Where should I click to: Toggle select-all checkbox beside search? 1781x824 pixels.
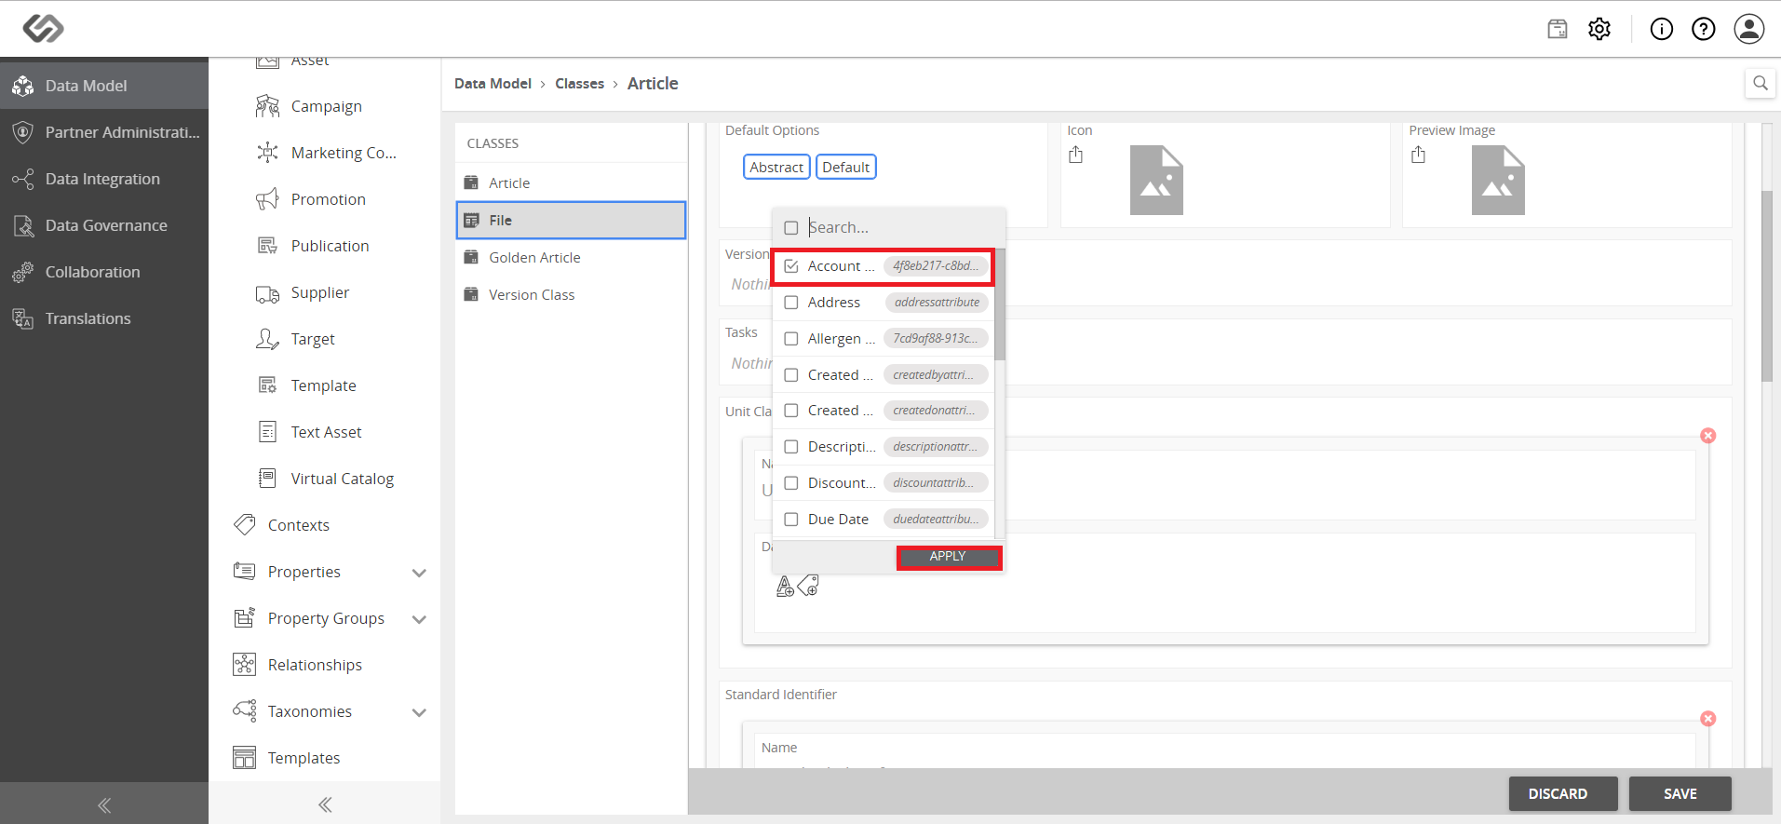tap(791, 228)
